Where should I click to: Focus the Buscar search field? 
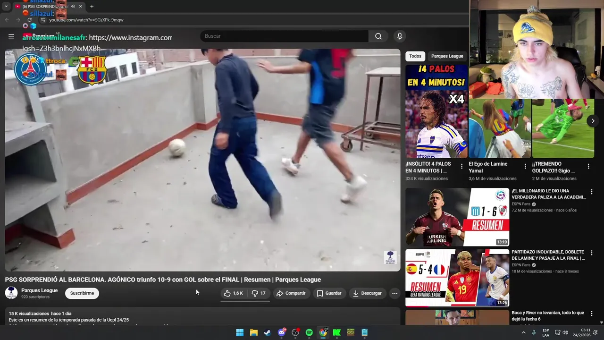click(284, 36)
